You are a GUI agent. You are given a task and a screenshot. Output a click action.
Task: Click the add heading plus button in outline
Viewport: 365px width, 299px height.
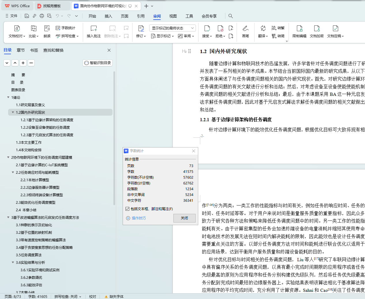(23, 63)
